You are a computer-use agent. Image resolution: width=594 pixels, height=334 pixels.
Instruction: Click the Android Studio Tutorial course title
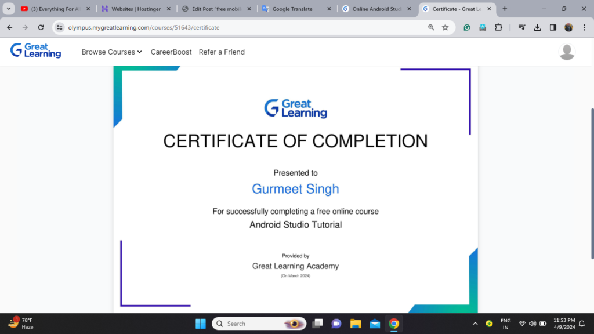(x=295, y=224)
